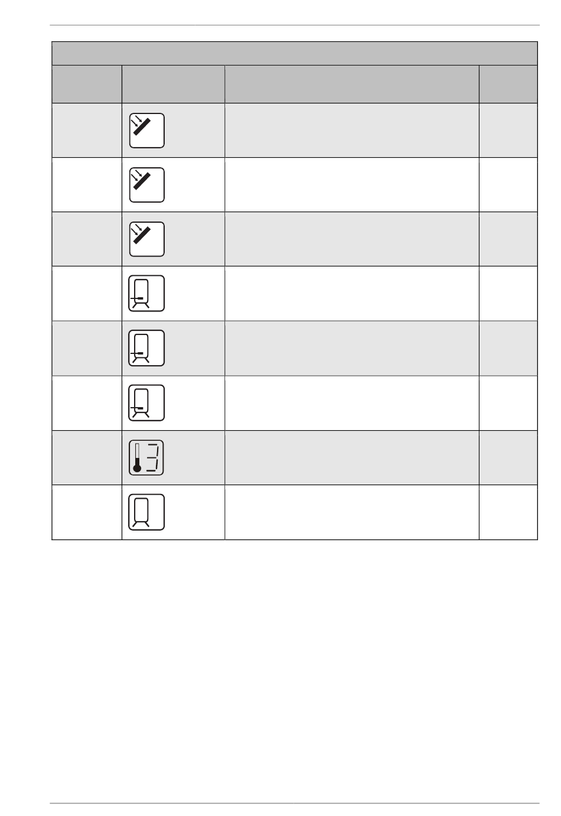Choose the tank sensor icon in sixth row
The width and height of the screenshot is (561, 816).
coord(146,402)
